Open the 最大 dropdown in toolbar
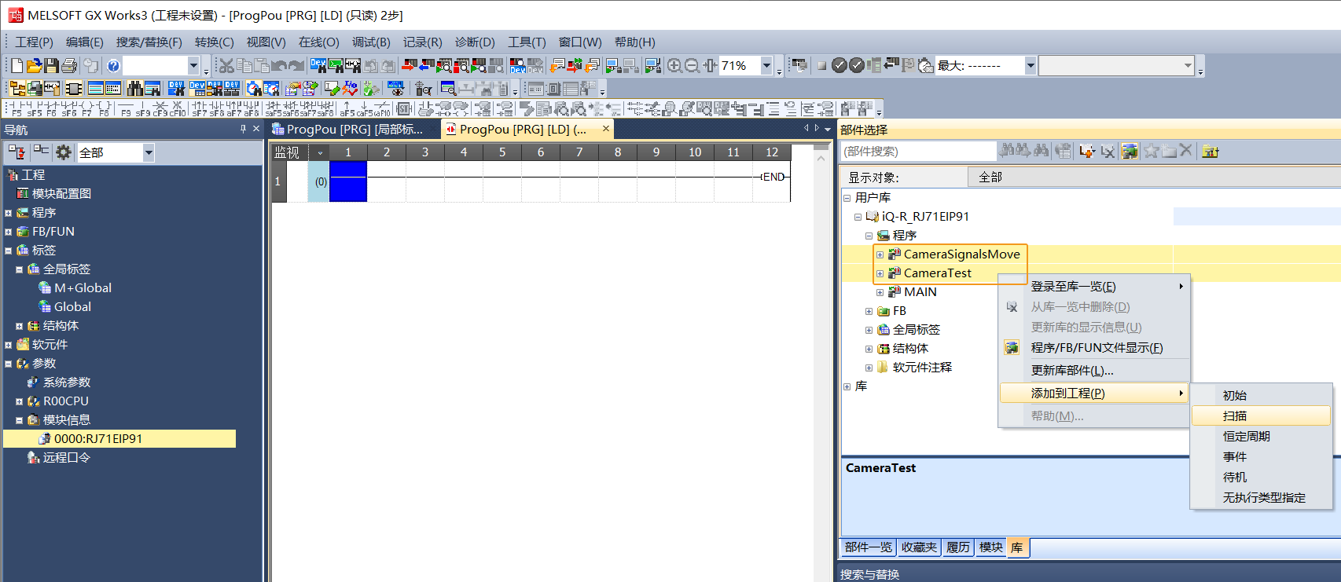This screenshot has width=1341, height=582. (x=1030, y=66)
